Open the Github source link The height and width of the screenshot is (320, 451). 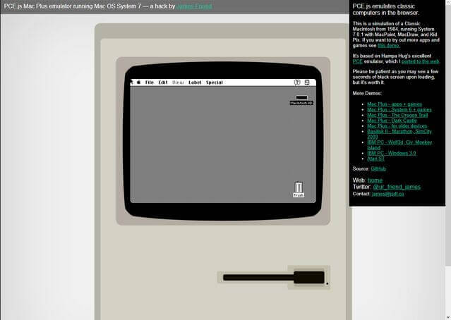(x=378, y=168)
